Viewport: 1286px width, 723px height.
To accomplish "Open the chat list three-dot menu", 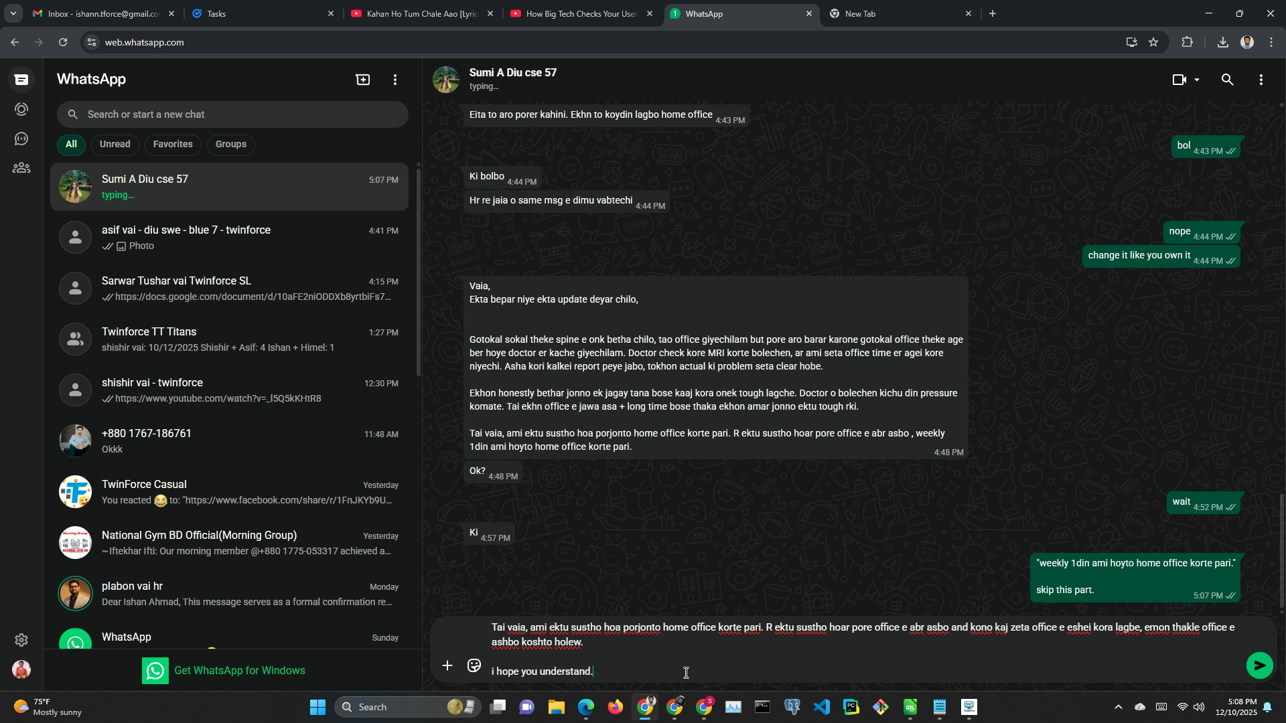I will point(395,80).
